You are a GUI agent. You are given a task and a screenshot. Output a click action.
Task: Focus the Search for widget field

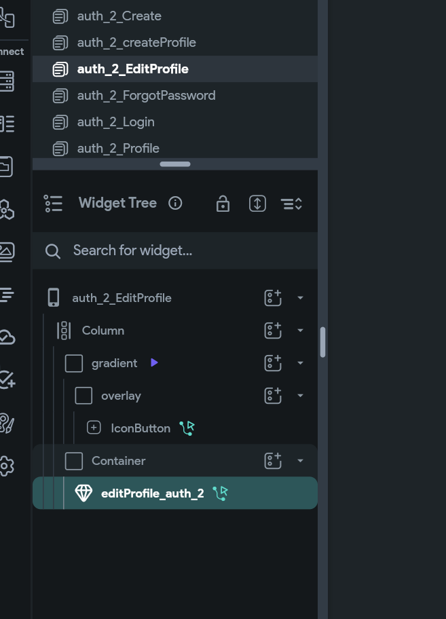[175, 250]
